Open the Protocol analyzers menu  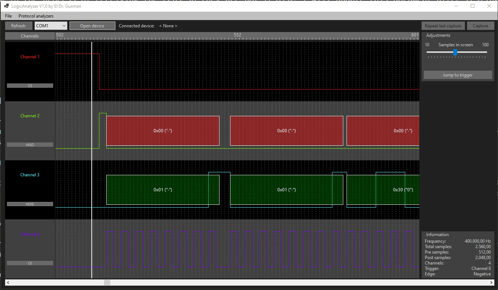(36, 16)
